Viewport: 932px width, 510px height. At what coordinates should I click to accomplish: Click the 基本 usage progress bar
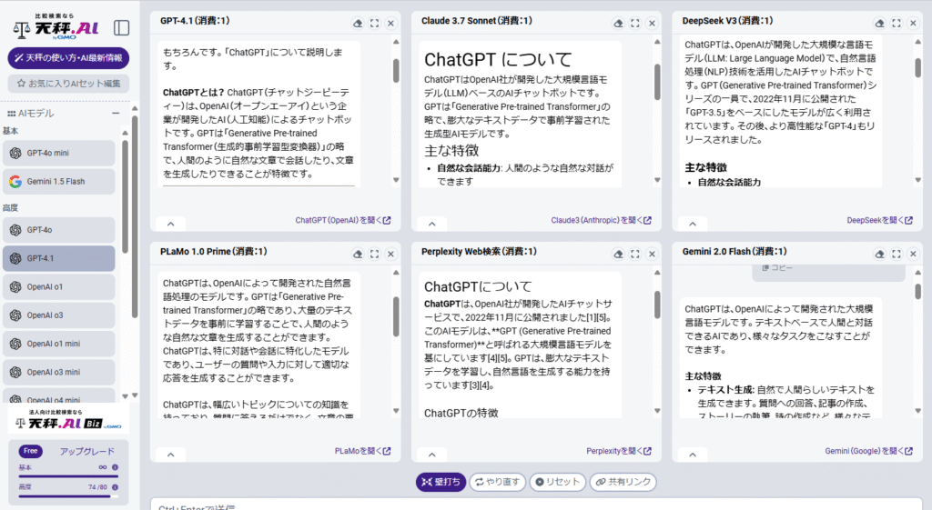point(68,476)
